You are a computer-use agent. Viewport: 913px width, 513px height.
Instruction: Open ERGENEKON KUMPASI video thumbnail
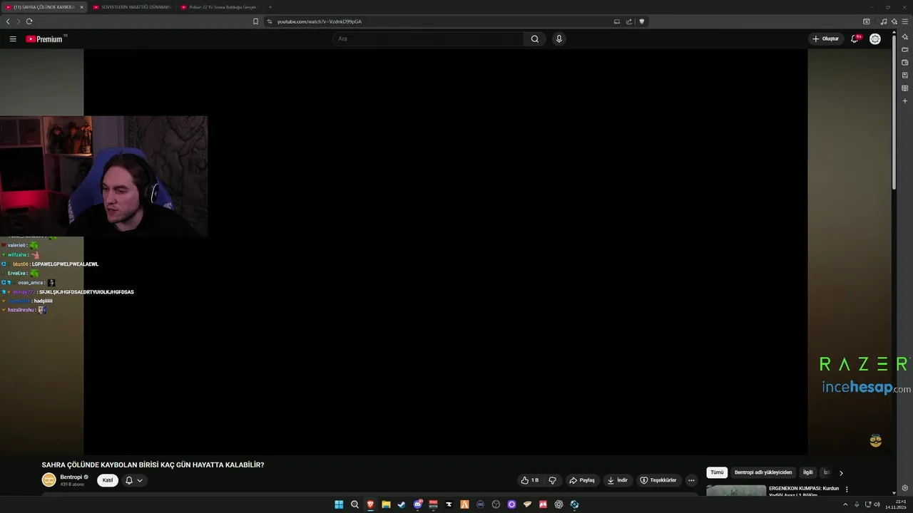tap(736, 490)
